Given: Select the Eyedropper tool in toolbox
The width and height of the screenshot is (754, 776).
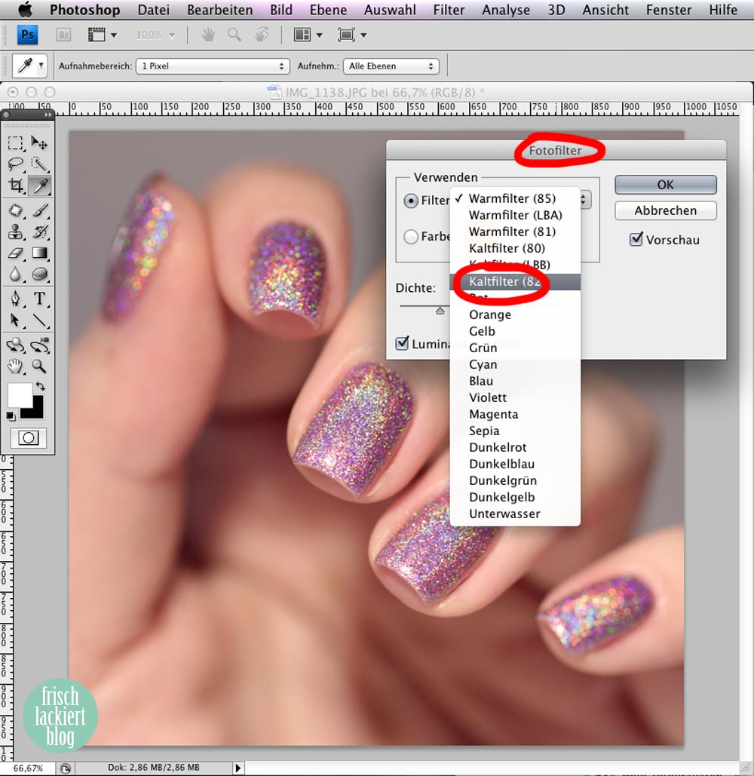Looking at the screenshot, I should (x=39, y=186).
